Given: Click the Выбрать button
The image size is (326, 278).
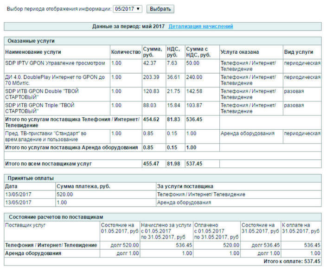Looking at the screenshot, I should click(160, 9).
